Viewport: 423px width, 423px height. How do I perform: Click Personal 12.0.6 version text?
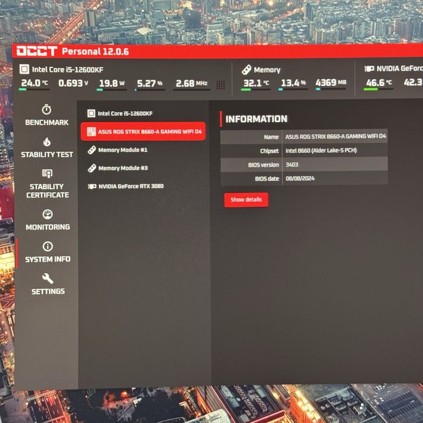95,51
